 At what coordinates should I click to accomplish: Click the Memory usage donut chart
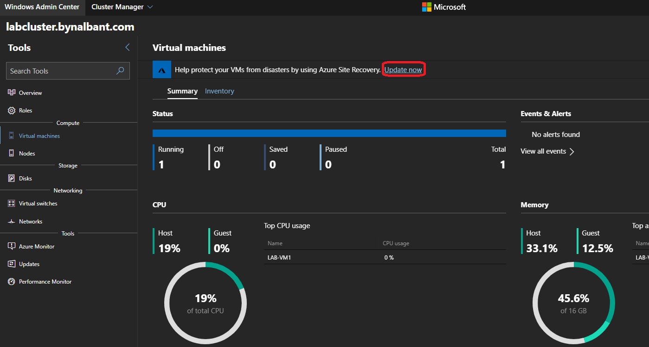574,303
